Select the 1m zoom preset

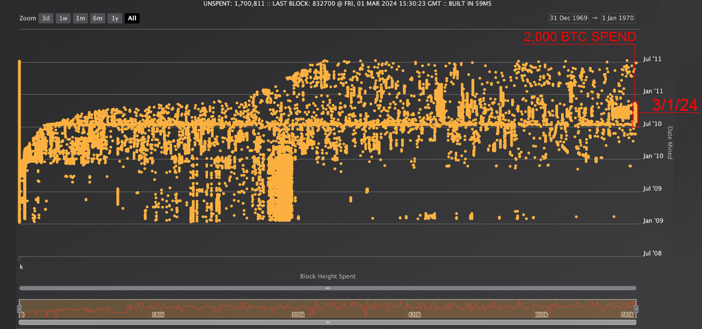(80, 18)
